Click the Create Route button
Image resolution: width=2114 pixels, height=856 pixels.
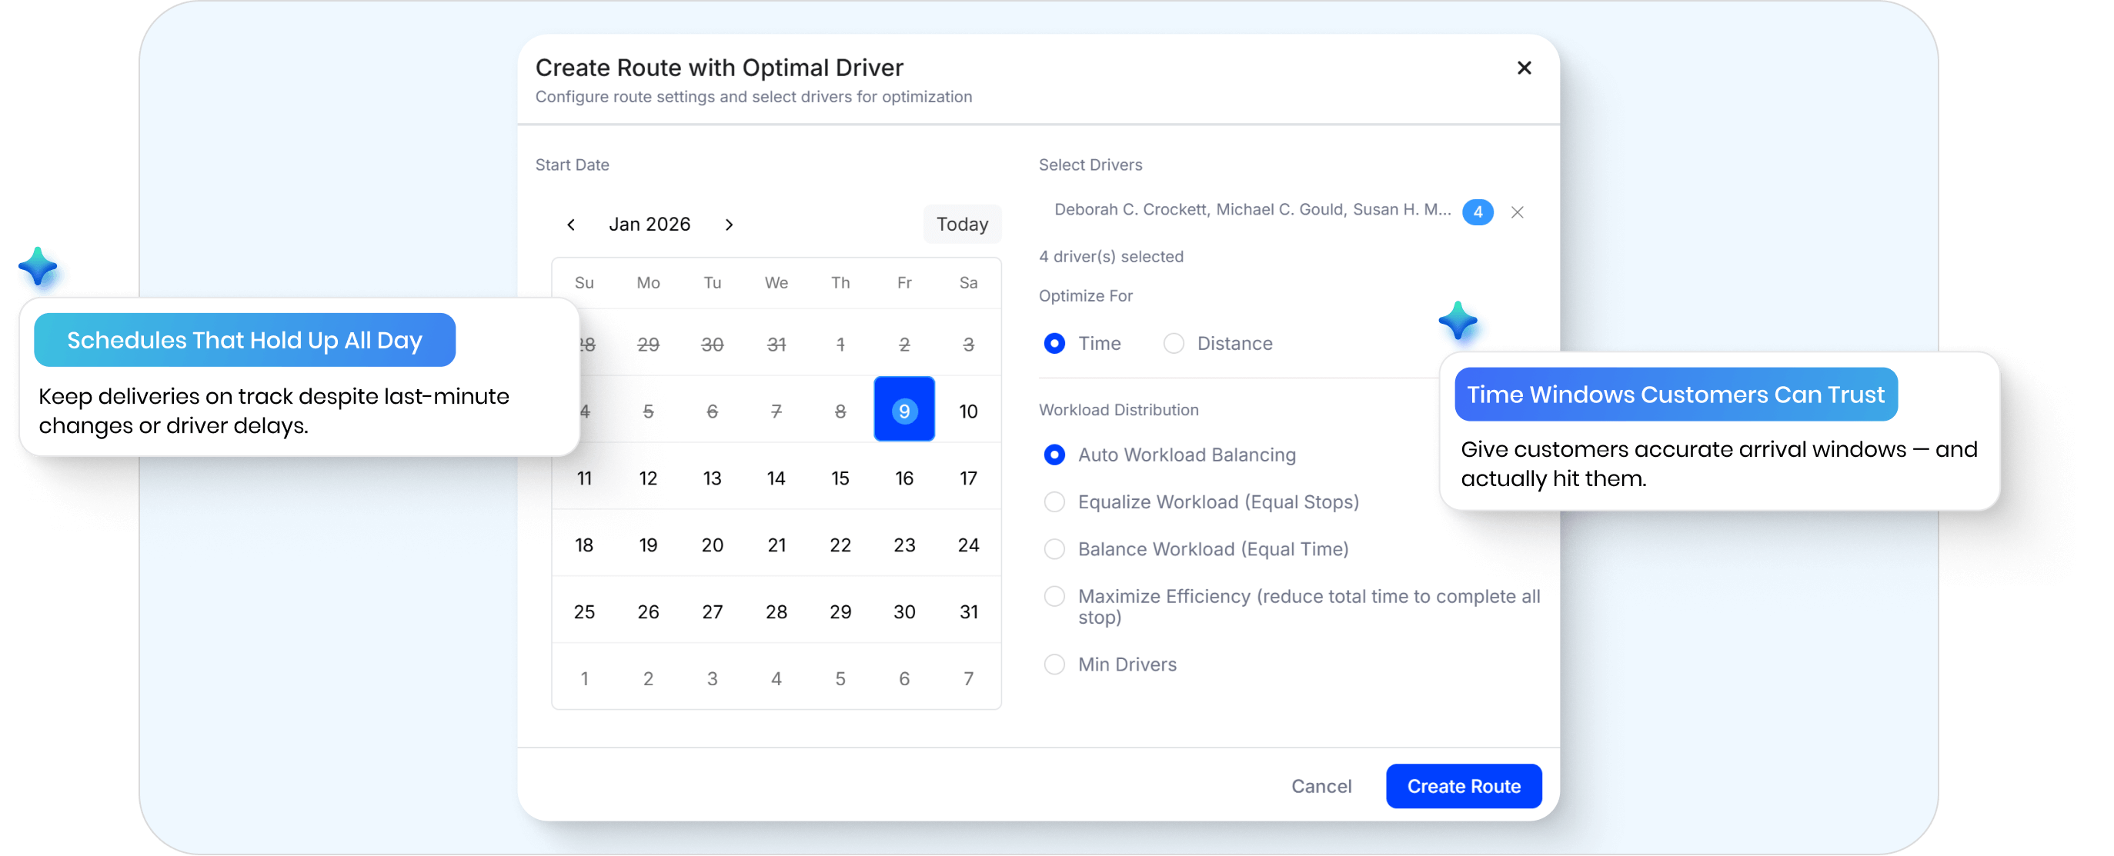(x=1463, y=785)
